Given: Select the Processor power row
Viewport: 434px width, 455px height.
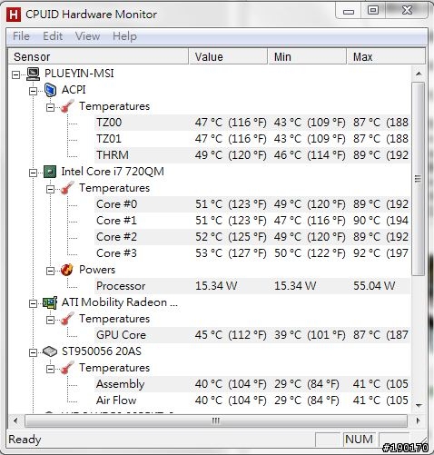Looking at the screenshot, I should coord(252,286).
